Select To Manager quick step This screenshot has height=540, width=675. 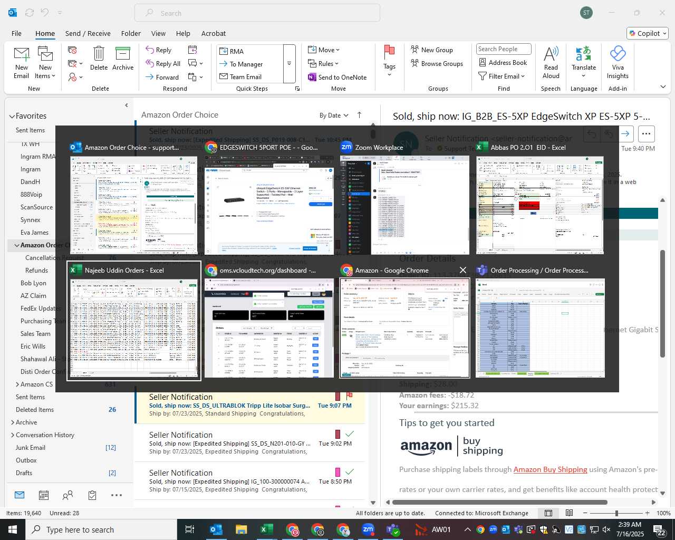click(250, 64)
